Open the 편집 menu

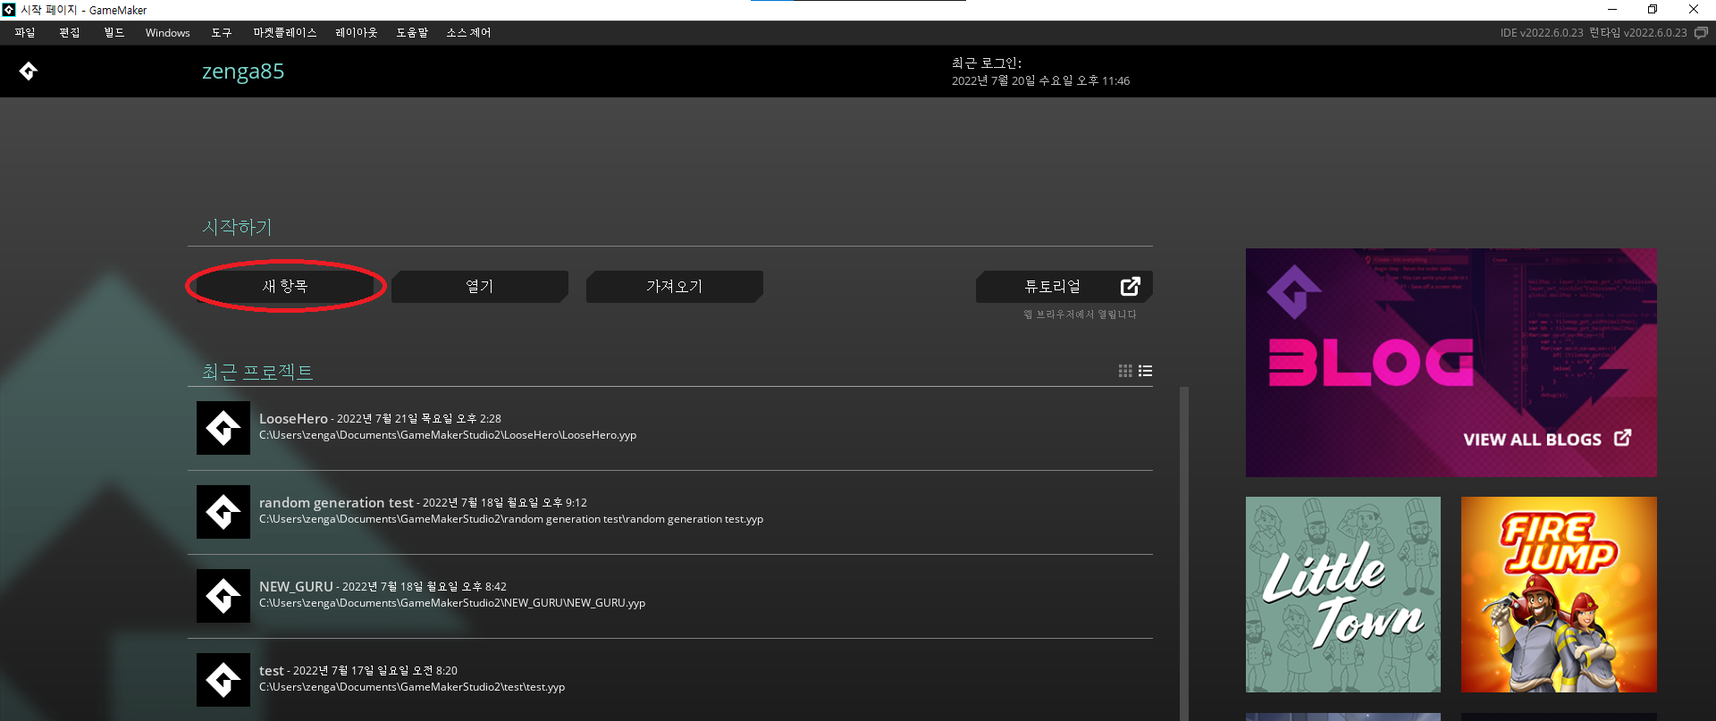70,32
